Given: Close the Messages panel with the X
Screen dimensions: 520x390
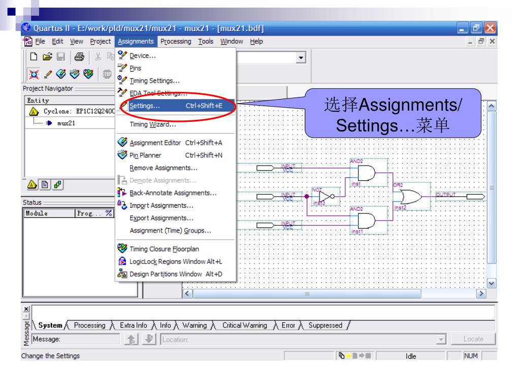Looking at the screenshot, I should 26,309.
